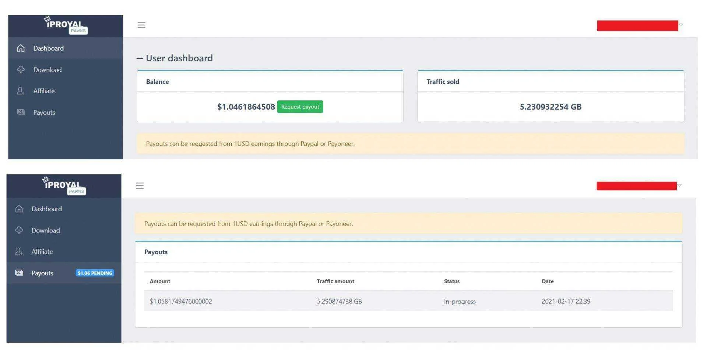The height and width of the screenshot is (356, 707).
Task: Click the Payouts panel title
Action: coord(156,252)
